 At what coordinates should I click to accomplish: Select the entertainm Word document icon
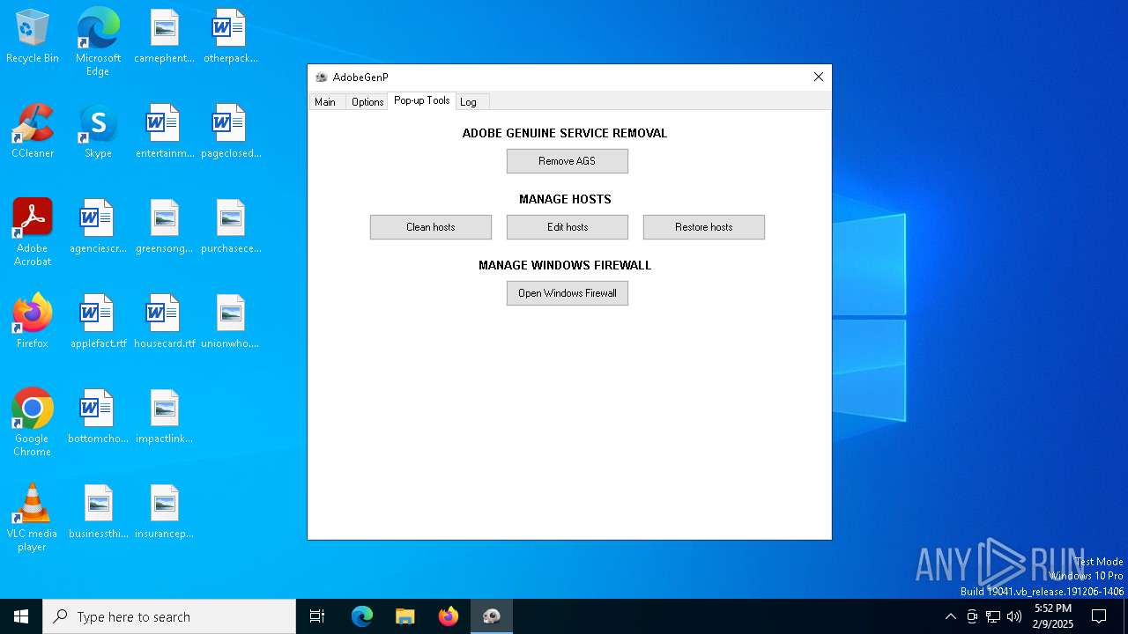point(164,131)
